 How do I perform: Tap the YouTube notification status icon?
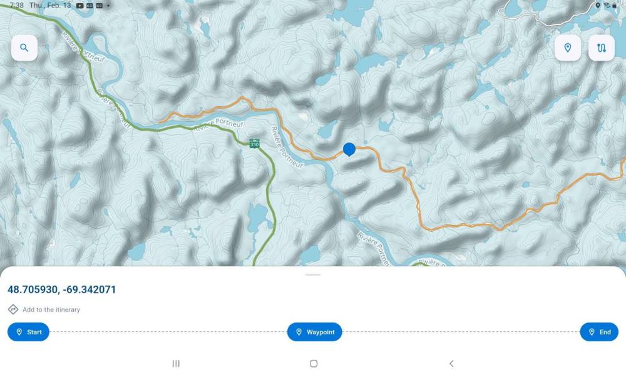80,6
